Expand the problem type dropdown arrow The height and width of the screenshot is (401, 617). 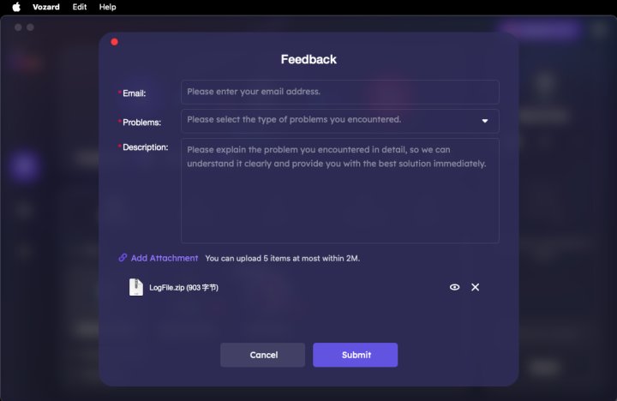485,121
